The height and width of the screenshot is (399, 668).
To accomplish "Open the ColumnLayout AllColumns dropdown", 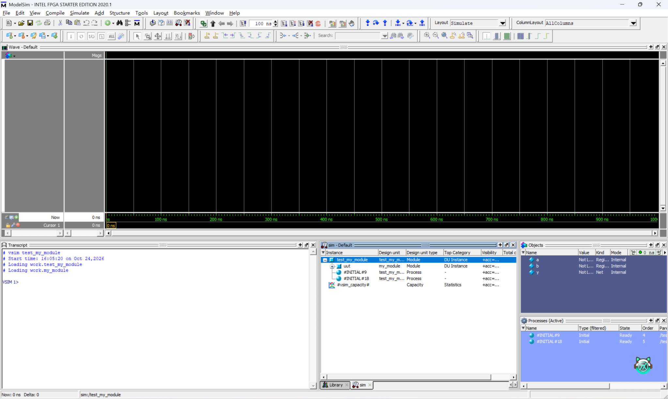I will pos(633,23).
